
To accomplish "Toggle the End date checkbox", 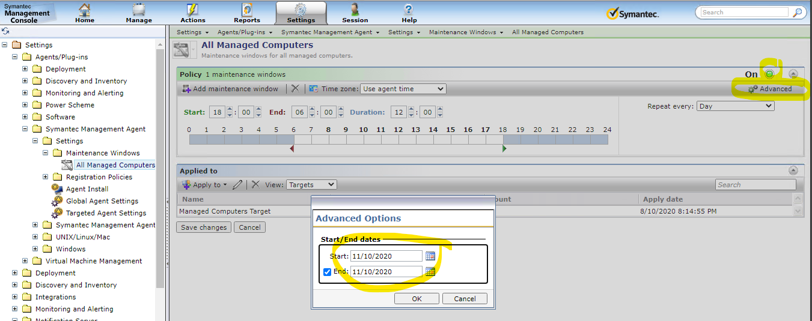I will tap(327, 272).
